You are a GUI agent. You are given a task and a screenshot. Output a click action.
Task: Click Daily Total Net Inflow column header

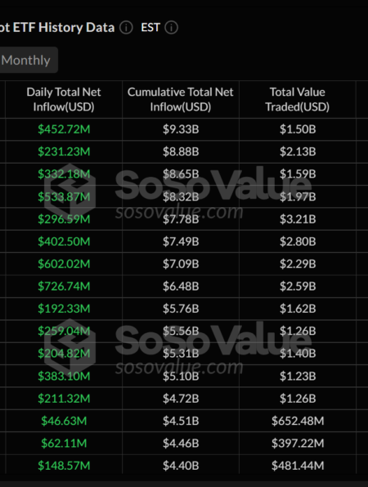coord(64,99)
